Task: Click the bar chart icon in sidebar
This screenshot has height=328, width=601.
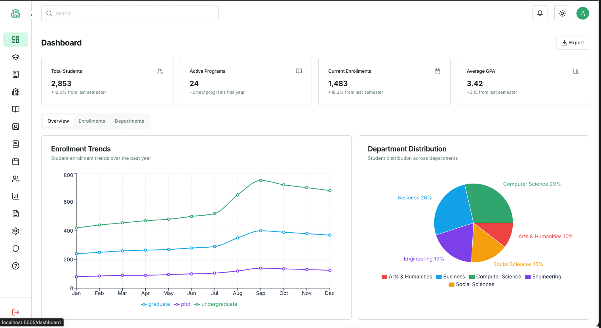Action: [x=15, y=196]
